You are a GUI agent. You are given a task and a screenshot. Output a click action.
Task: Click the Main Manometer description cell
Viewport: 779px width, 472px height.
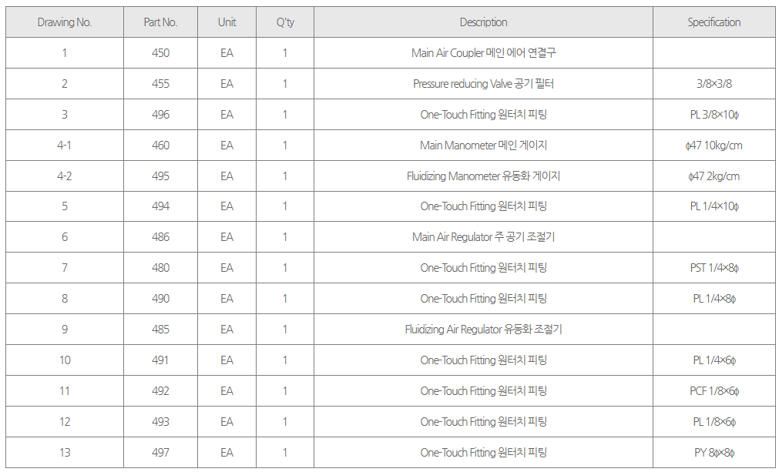483,146
